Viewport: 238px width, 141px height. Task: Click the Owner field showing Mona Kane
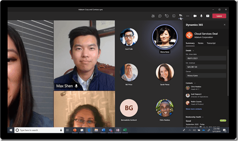point(206,76)
